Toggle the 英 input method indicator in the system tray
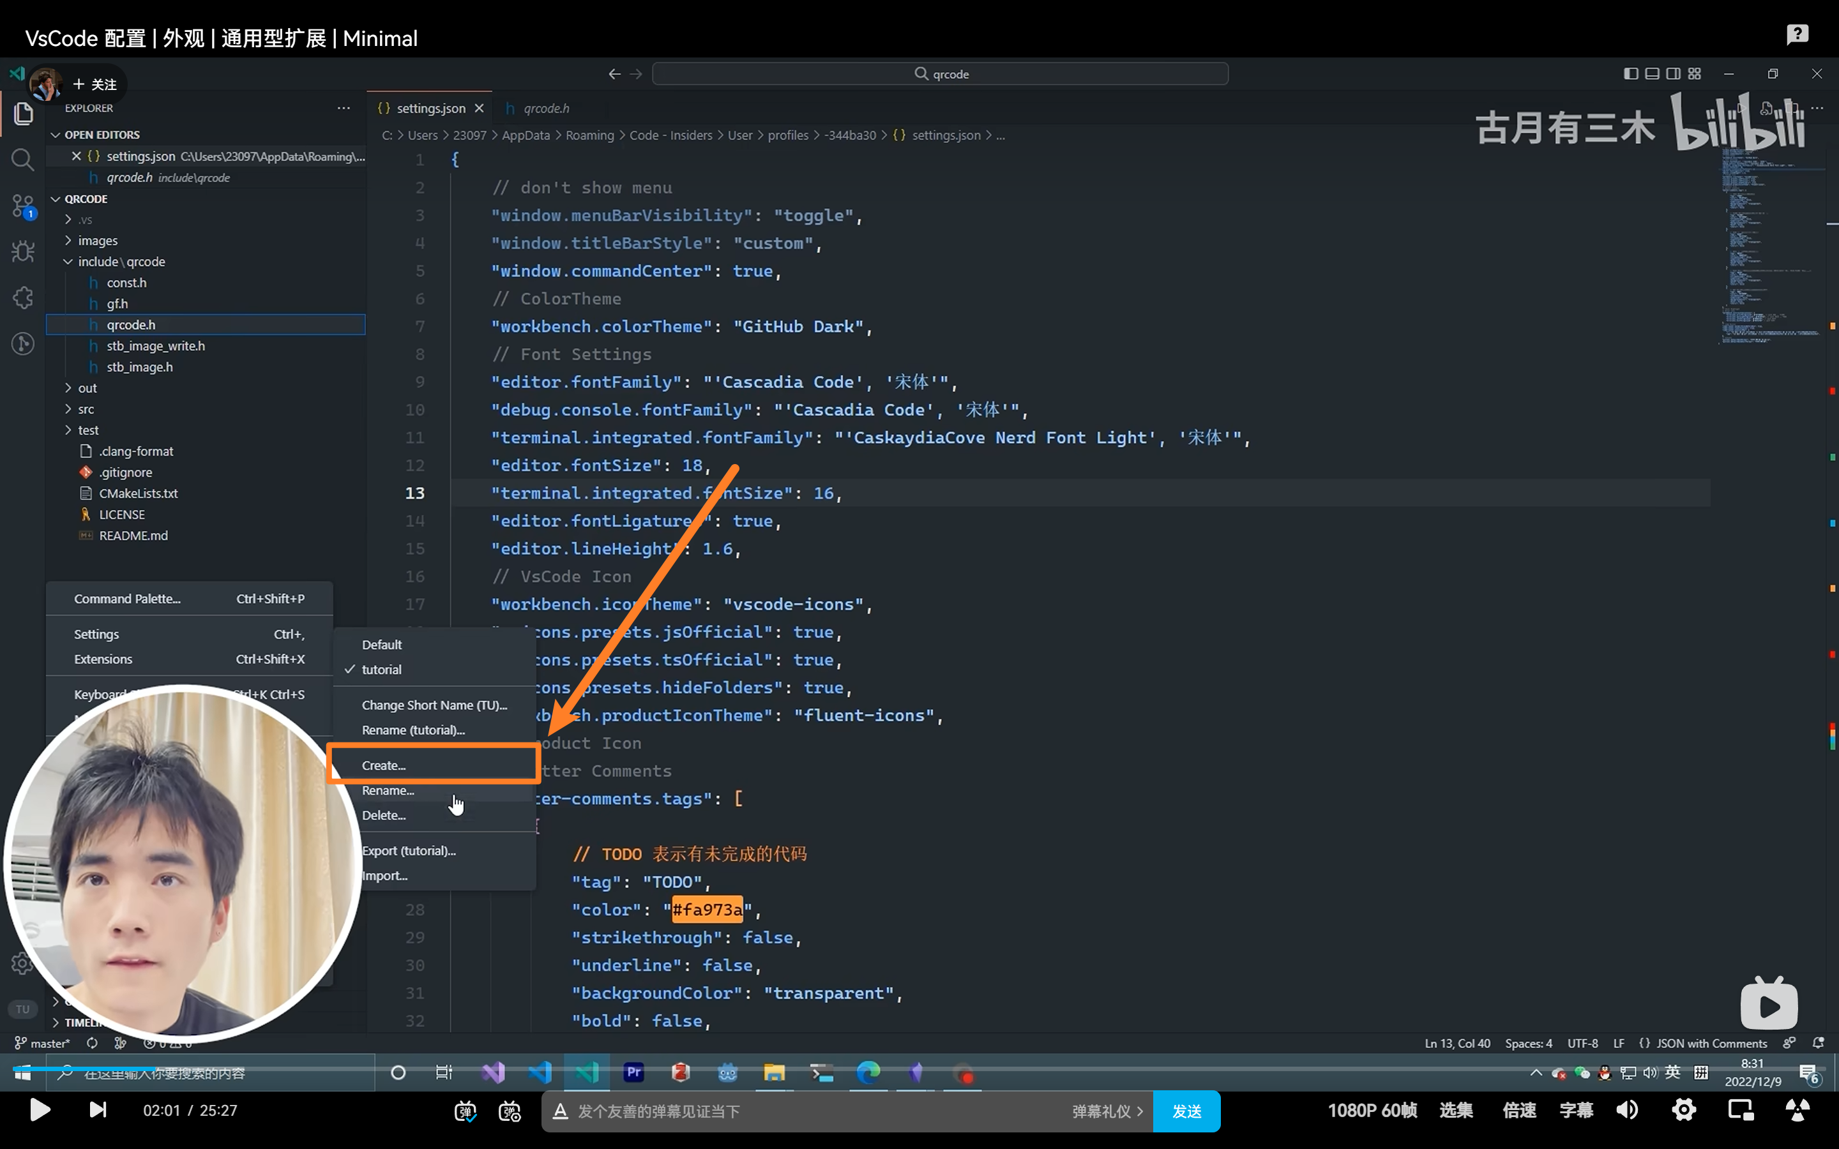 point(1672,1072)
